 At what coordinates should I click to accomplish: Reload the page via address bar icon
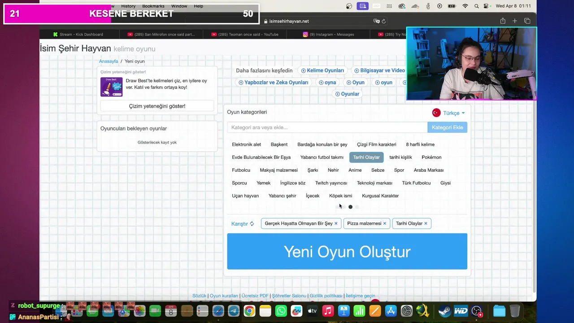click(x=384, y=21)
